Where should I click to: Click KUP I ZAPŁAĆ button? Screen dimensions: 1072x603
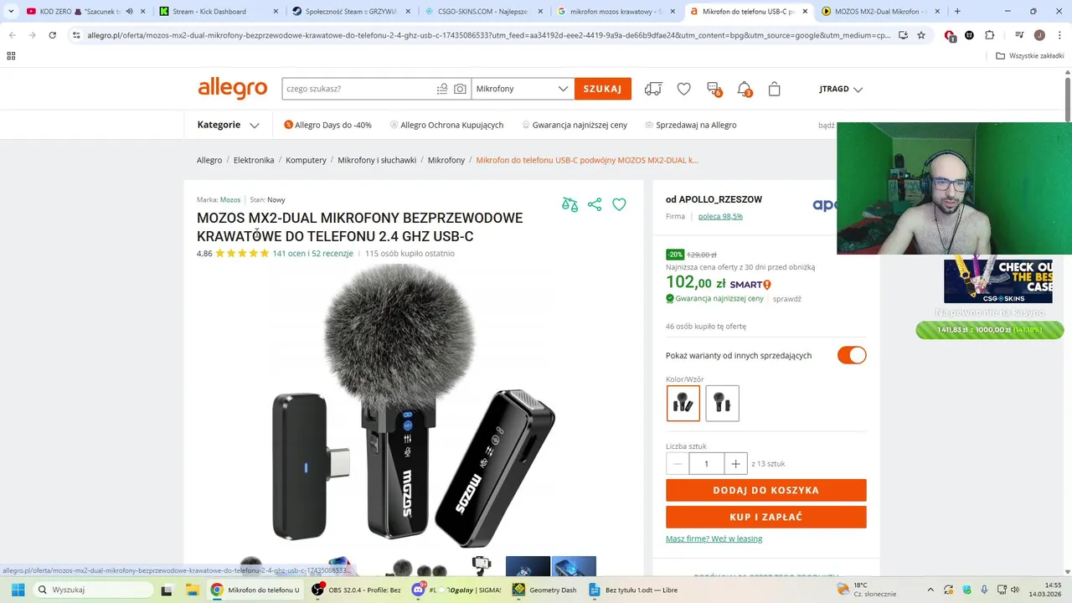[765, 517]
